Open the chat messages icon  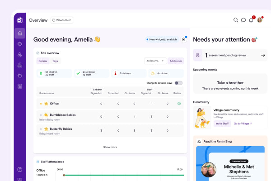(x=243, y=20)
